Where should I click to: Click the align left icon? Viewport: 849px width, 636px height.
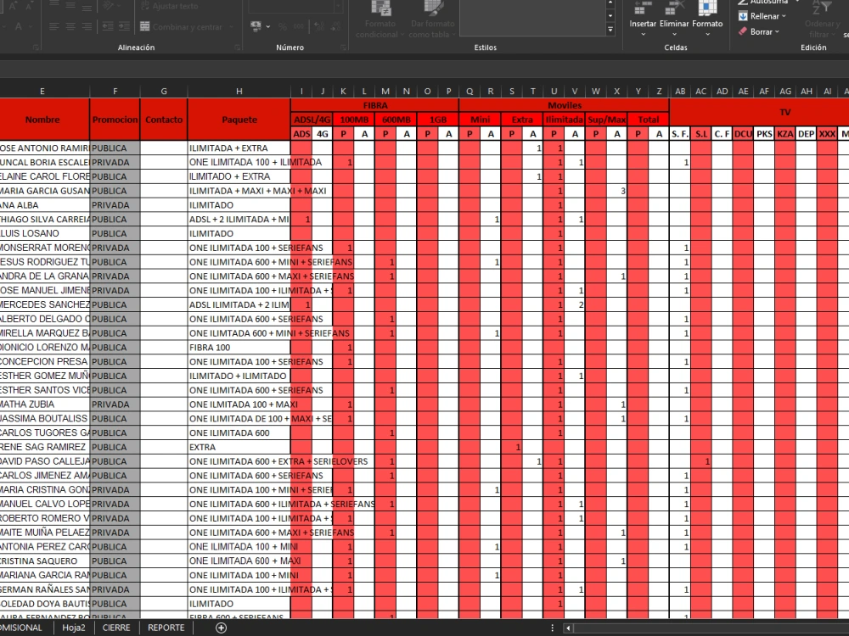[53, 26]
